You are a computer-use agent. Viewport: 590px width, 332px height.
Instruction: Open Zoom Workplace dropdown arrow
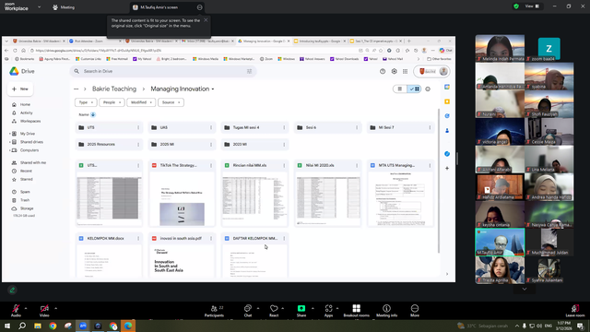click(x=39, y=6)
